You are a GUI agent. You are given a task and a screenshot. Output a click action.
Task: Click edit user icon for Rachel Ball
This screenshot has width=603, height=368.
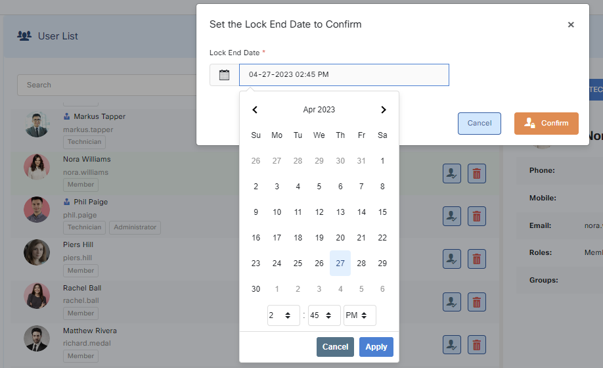click(451, 302)
